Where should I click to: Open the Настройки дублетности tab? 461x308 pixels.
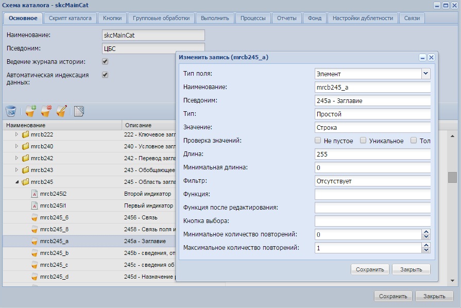[363, 18]
